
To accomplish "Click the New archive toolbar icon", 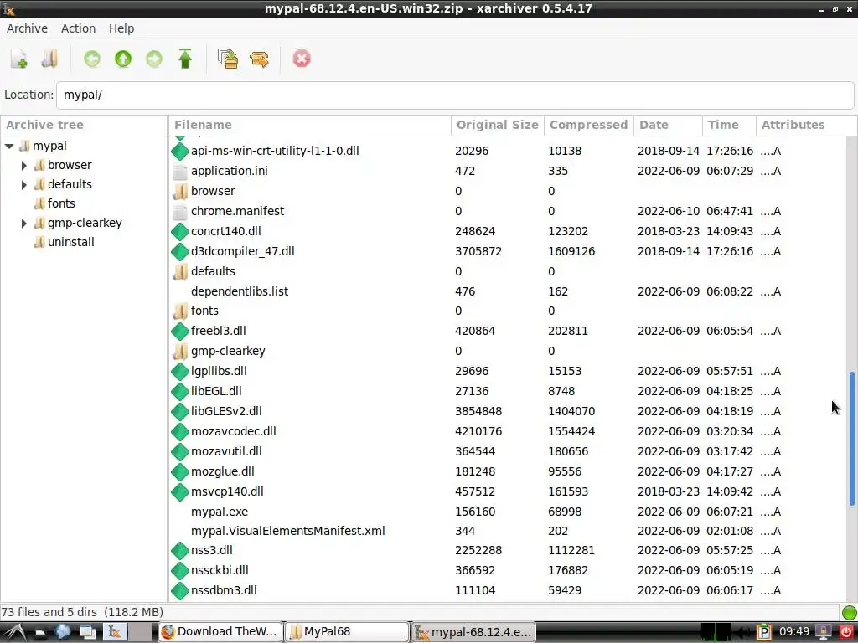I will point(19,59).
